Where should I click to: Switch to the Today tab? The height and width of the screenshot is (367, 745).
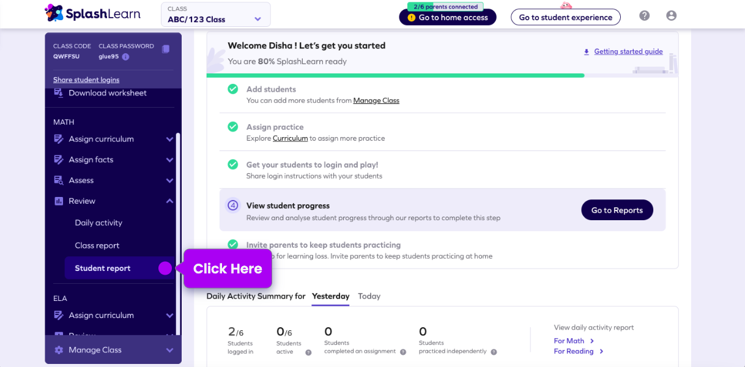(x=369, y=296)
